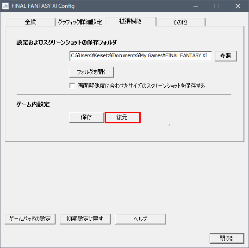Click the 復元 restore button

123,117
